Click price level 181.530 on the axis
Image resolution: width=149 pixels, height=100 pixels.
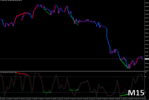coord(147,67)
